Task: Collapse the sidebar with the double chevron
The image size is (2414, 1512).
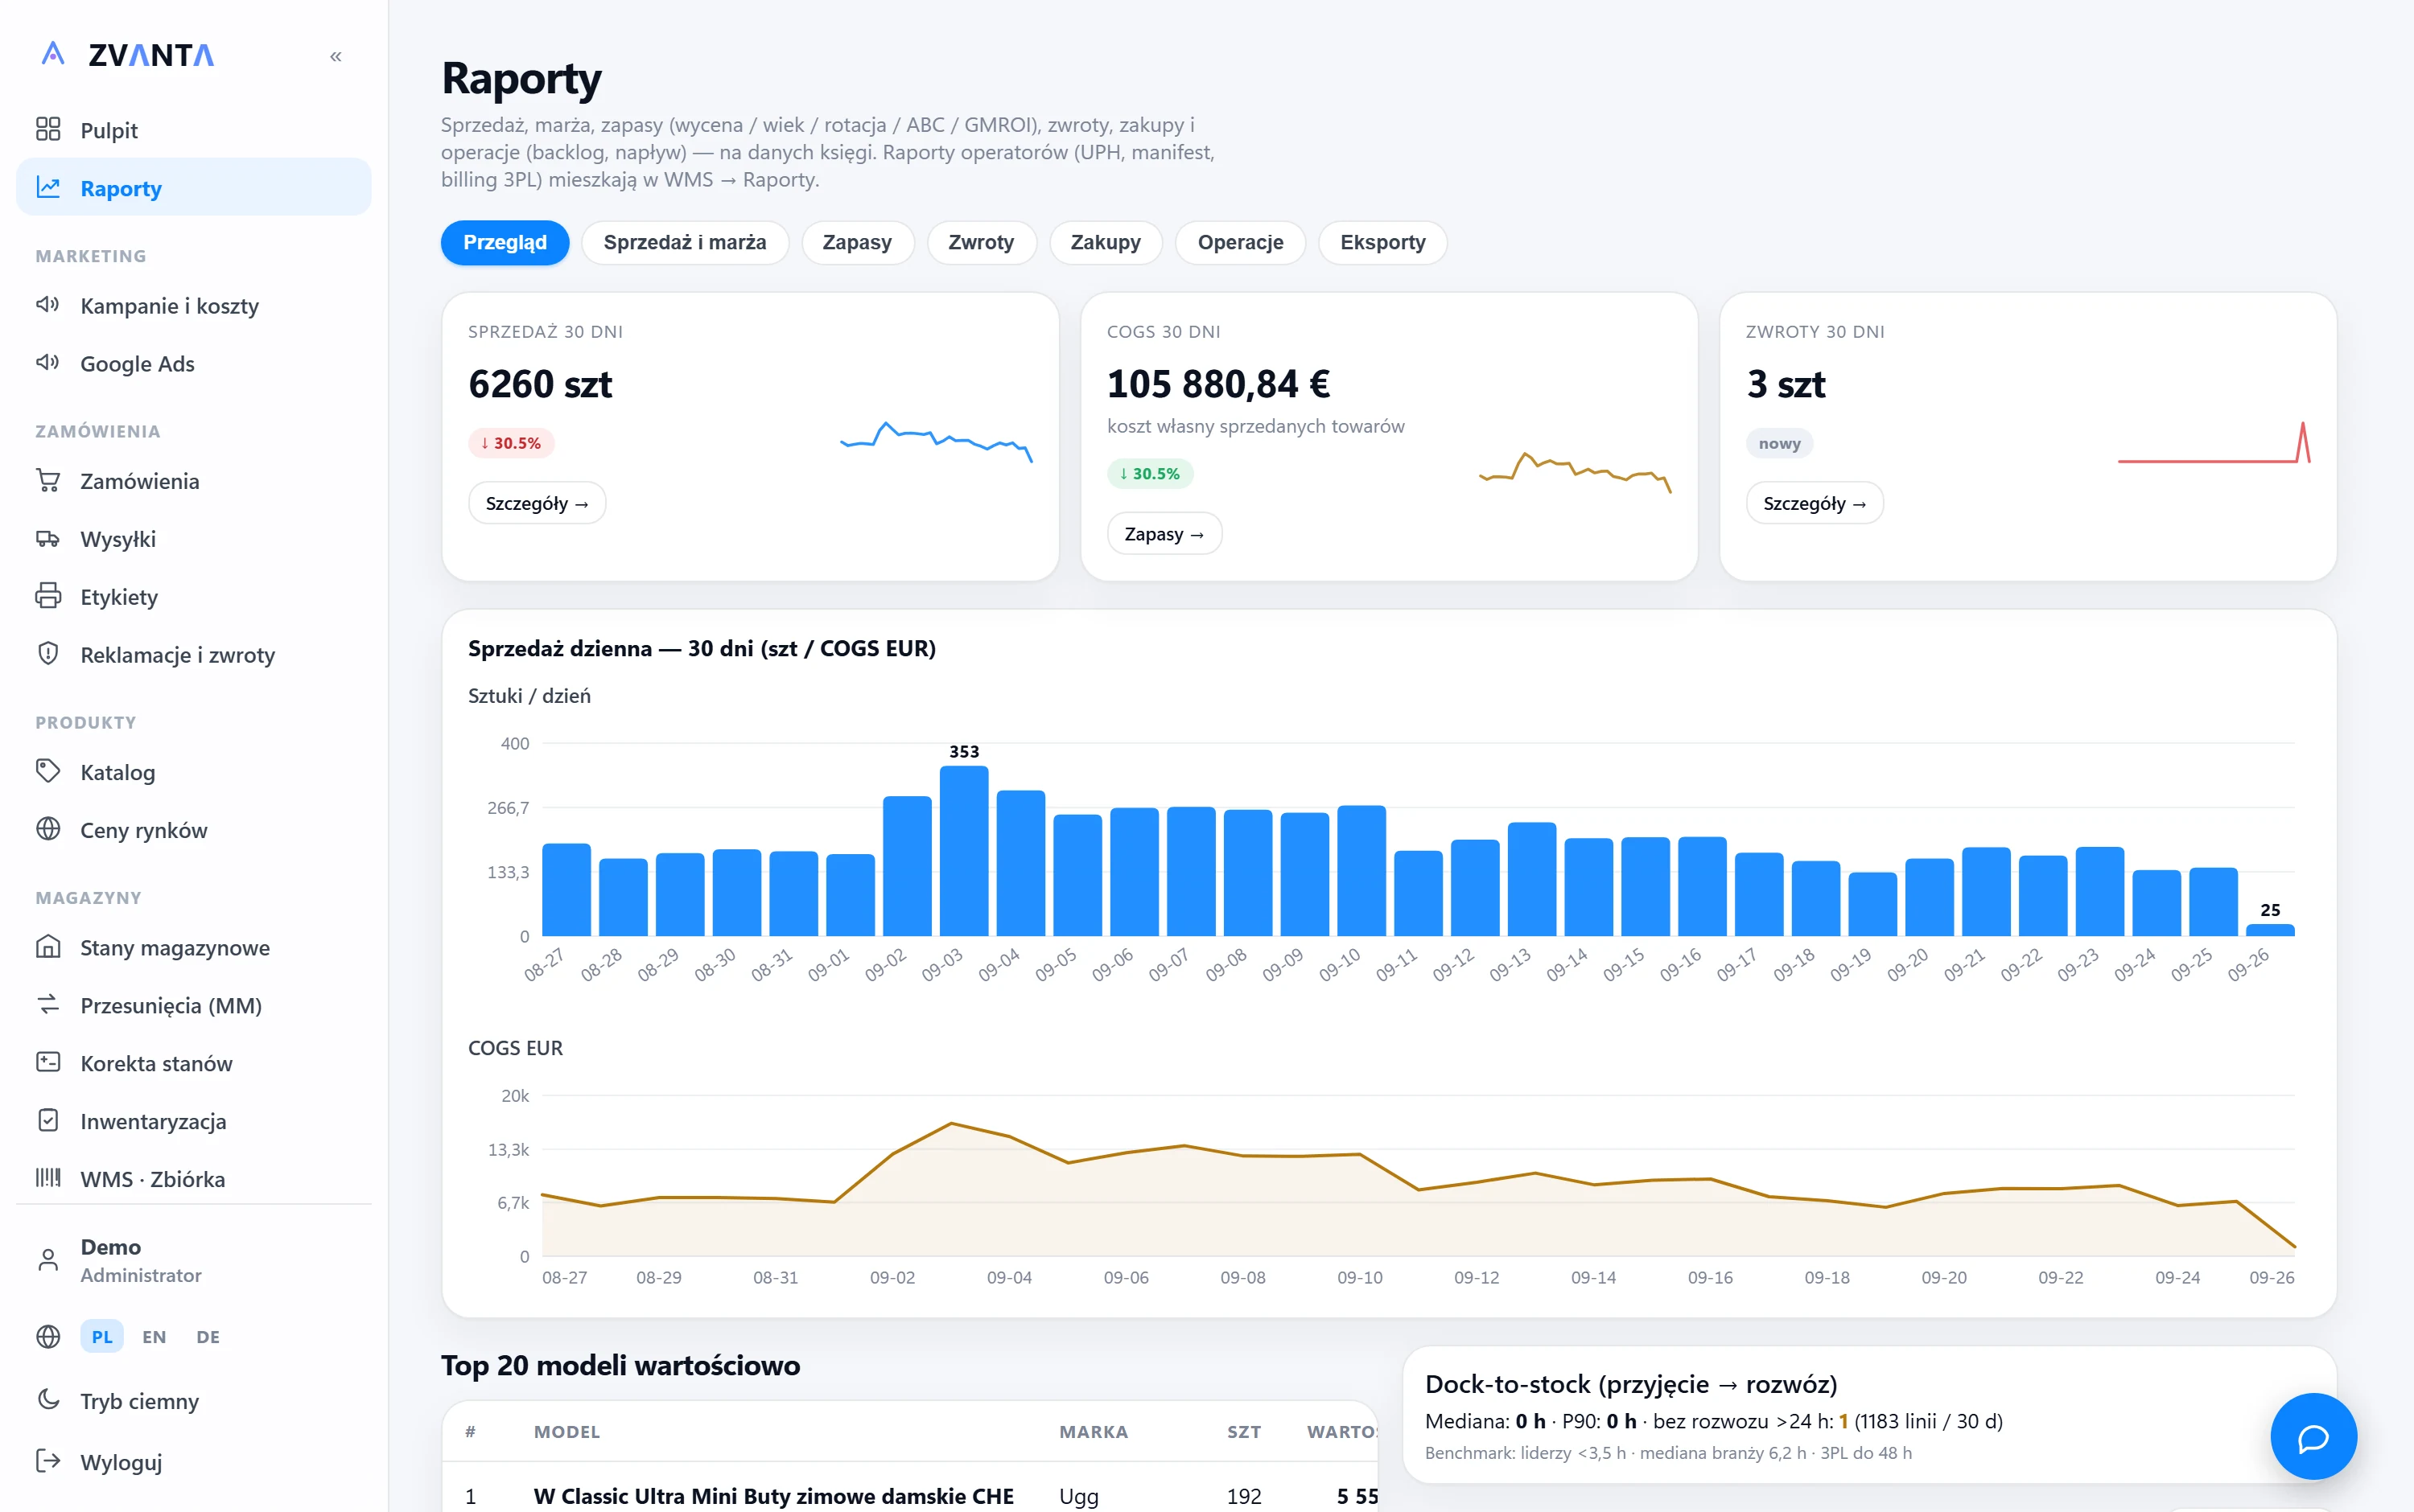Action: (x=336, y=57)
